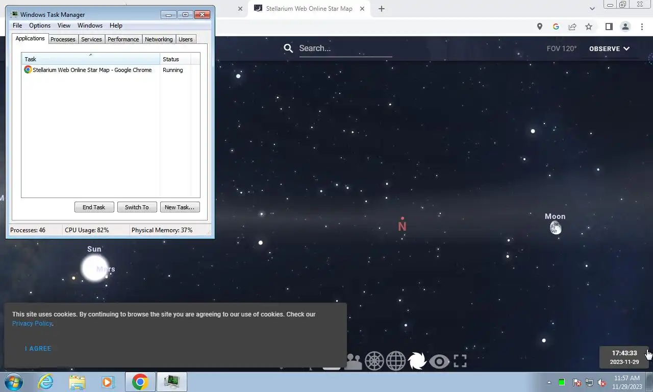Click the Mars label

tap(106, 269)
